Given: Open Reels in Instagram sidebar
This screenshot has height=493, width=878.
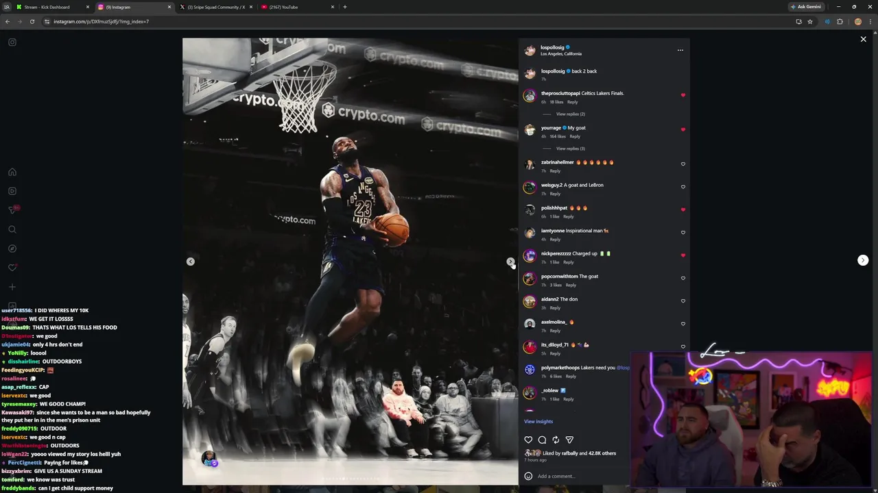Looking at the screenshot, I should tap(12, 191).
